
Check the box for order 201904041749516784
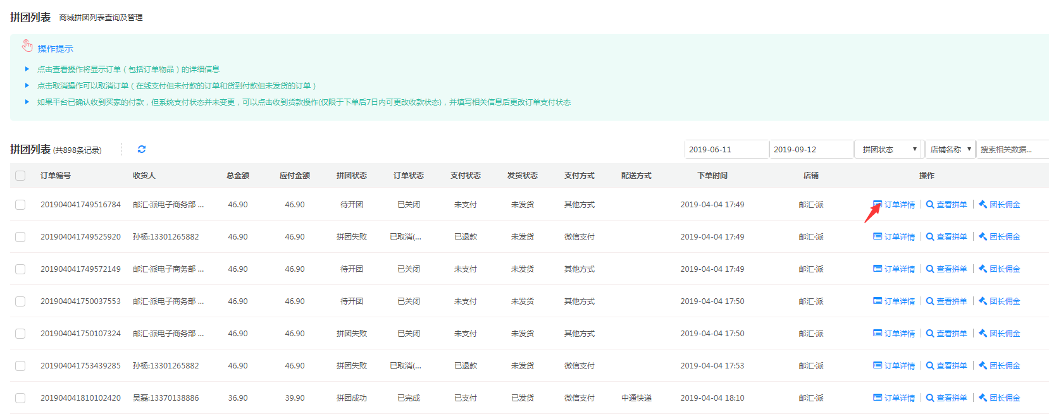20,205
